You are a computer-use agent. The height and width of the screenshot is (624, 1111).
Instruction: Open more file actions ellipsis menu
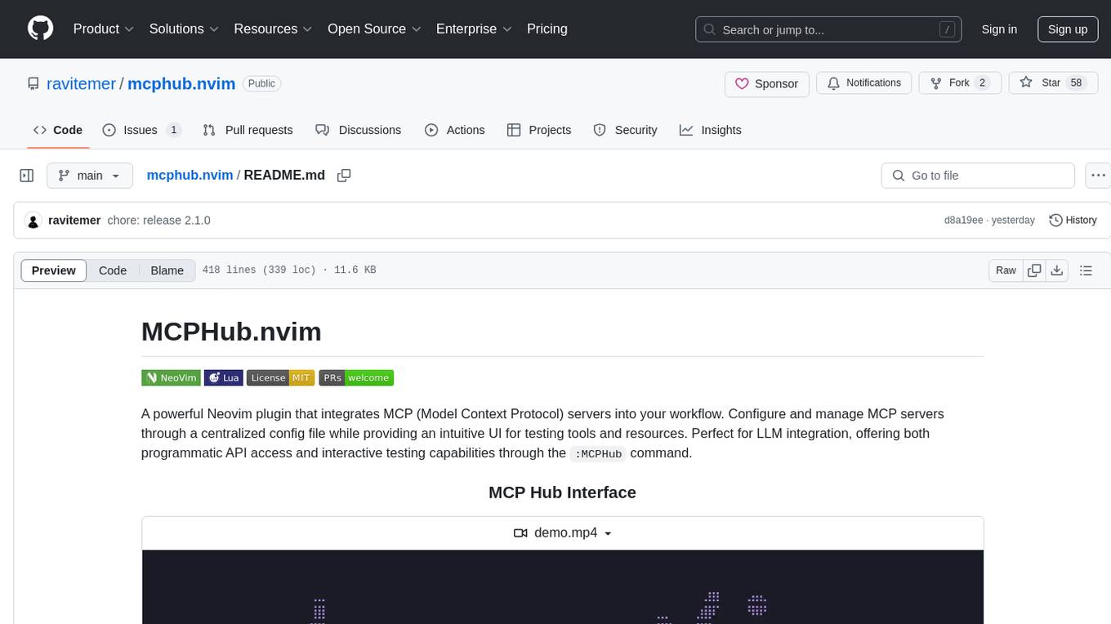coord(1098,176)
